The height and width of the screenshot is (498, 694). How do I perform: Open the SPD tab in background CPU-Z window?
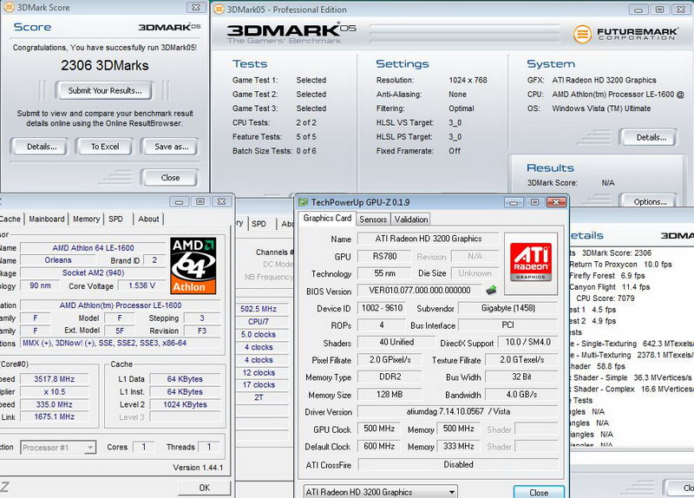[259, 224]
